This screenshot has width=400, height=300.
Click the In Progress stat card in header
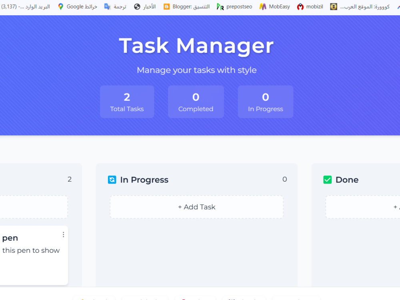pyautogui.click(x=266, y=102)
